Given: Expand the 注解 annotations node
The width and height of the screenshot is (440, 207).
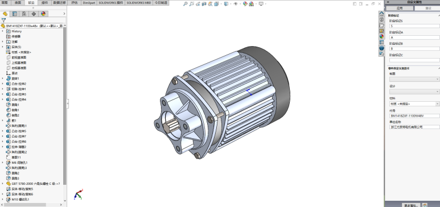Looking at the screenshot, I should 3,42.
